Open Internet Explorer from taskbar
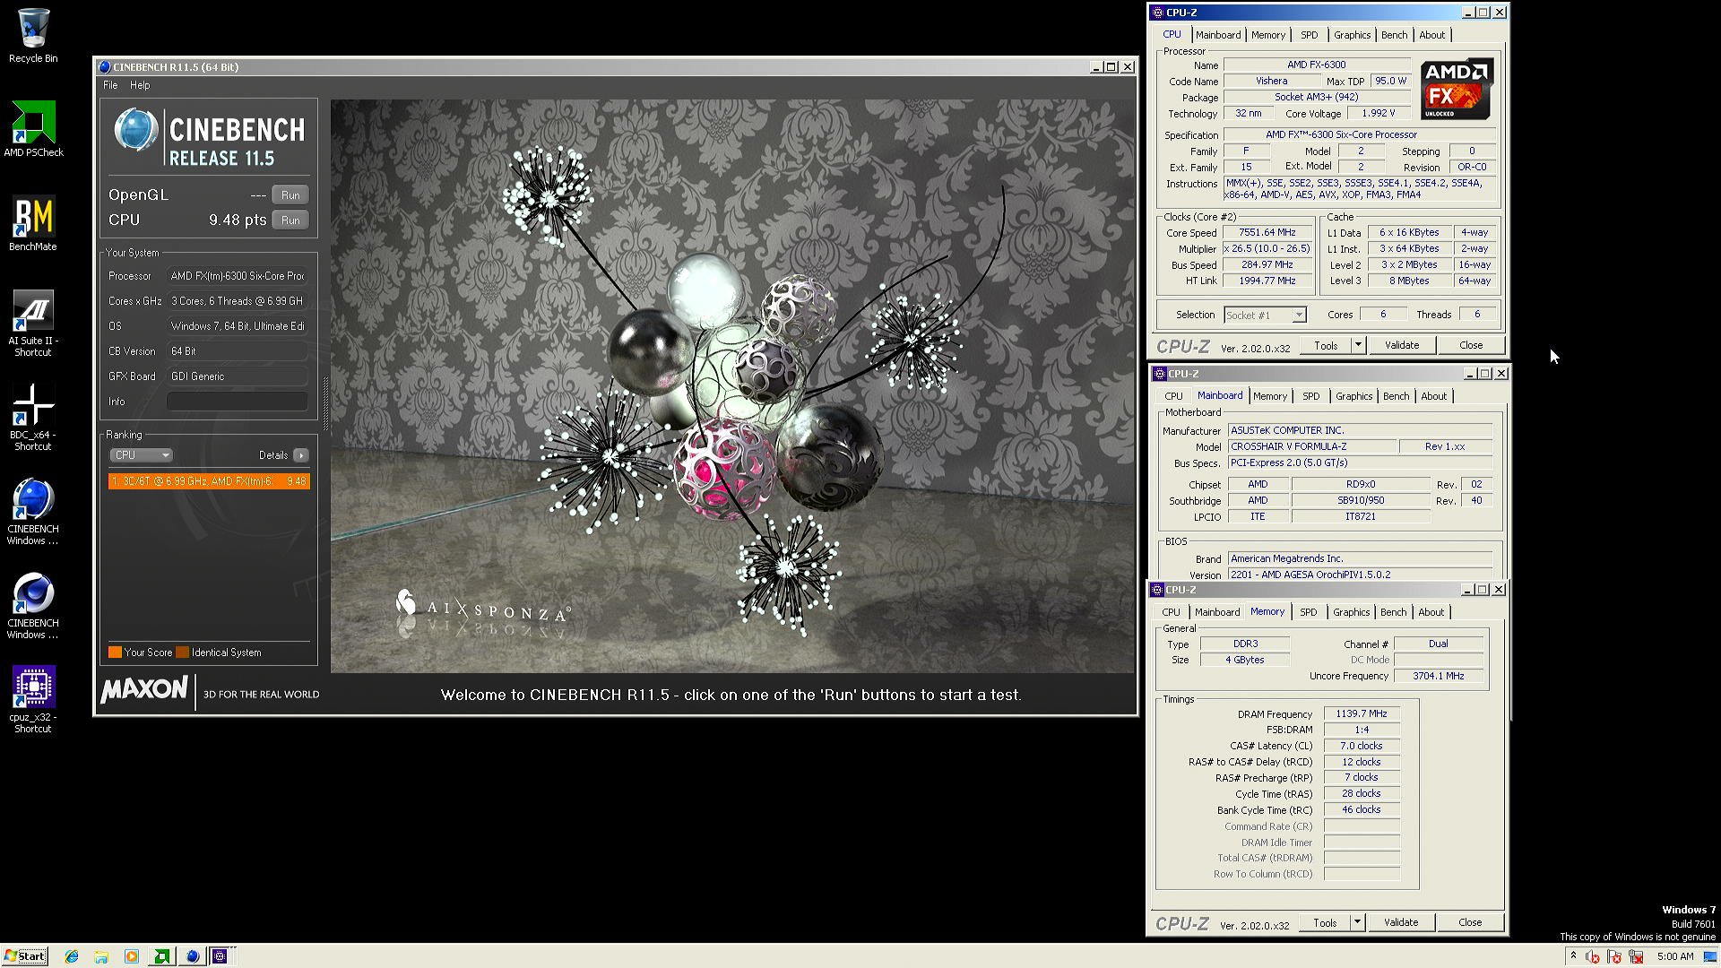The height and width of the screenshot is (968, 1721). [x=72, y=956]
